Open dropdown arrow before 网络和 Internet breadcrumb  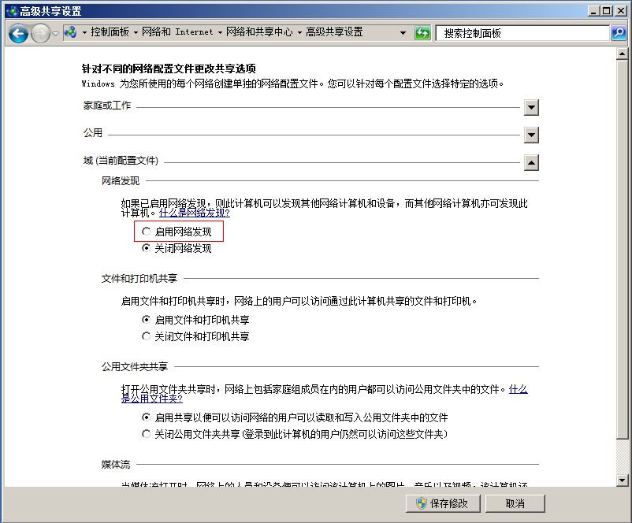click(136, 32)
